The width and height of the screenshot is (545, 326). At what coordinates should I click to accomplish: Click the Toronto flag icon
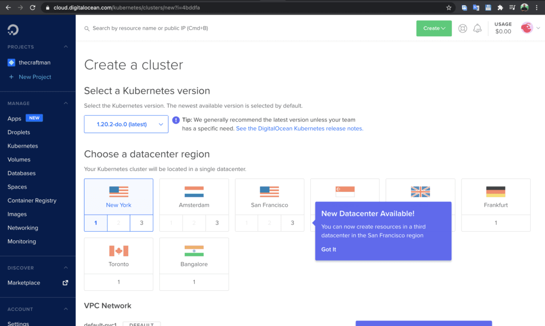pos(119,251)
